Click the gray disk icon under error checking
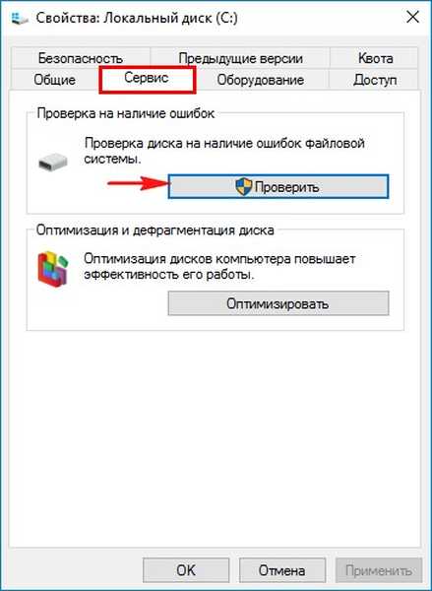This screenshot has width=432, height=591. (x=53, y=163)
